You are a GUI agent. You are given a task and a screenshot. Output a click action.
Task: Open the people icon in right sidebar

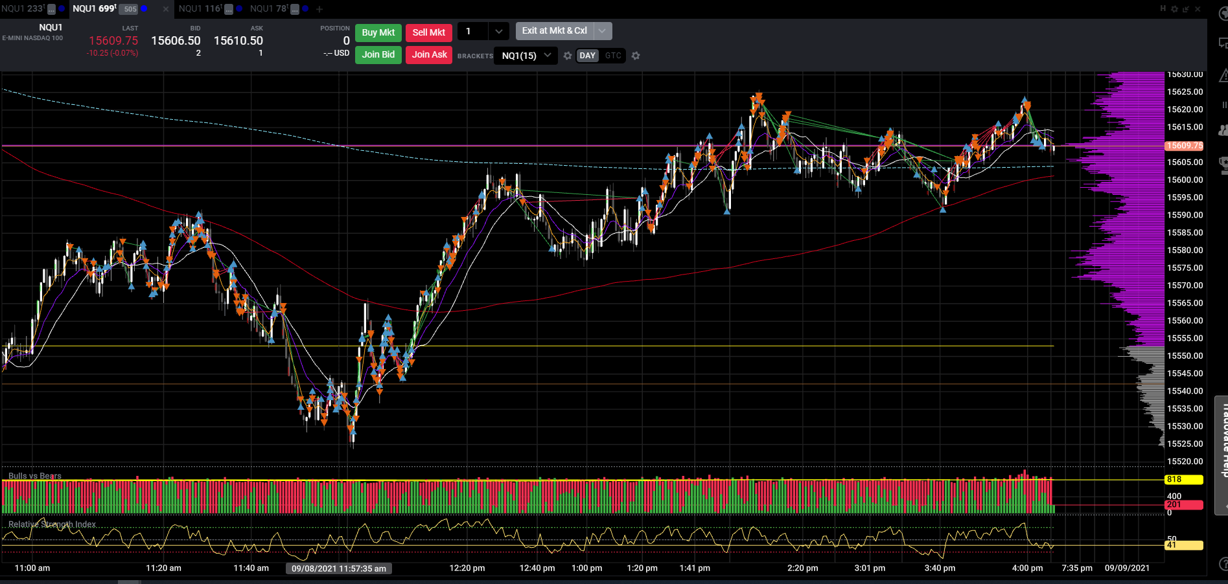pos(1223,130)
